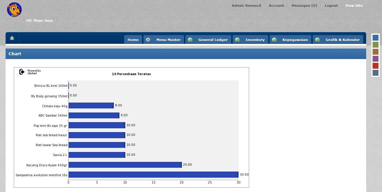The height and width of the screenshot is (192, 382).
Task: Click the gear icon beside Menu Master
Action: 148,39
